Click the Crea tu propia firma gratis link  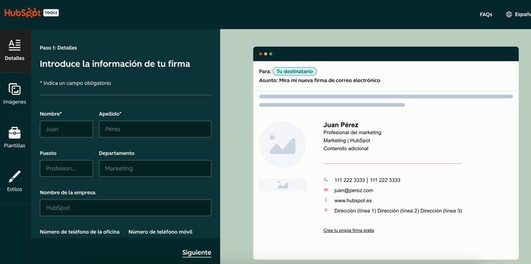(x=349, y=230)
